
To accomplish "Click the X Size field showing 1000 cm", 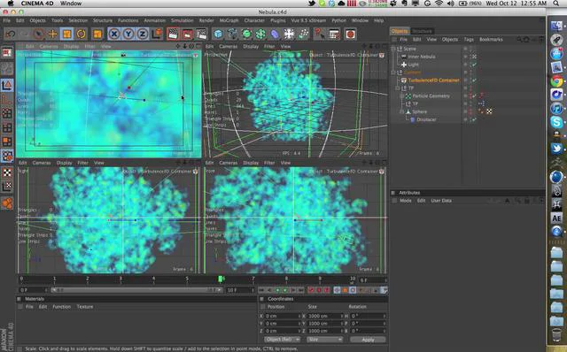I will 324,316.
